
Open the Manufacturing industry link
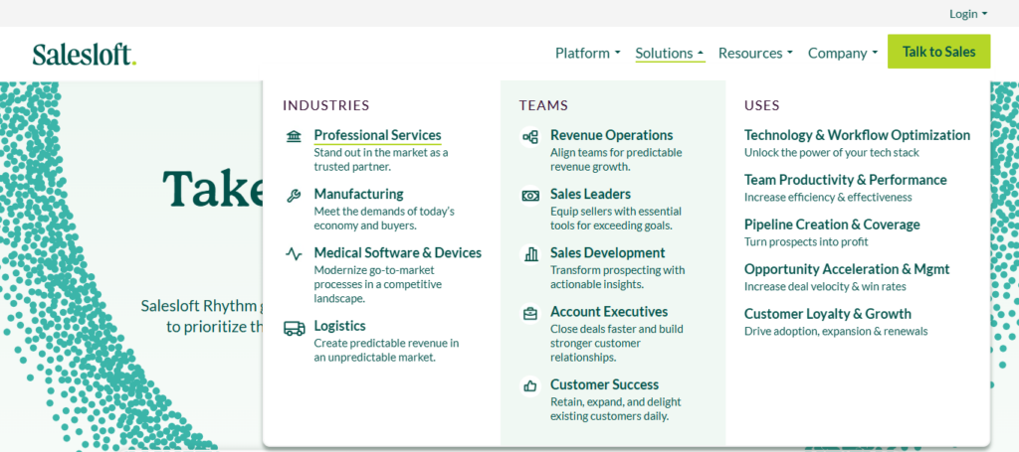click(358, 194)
